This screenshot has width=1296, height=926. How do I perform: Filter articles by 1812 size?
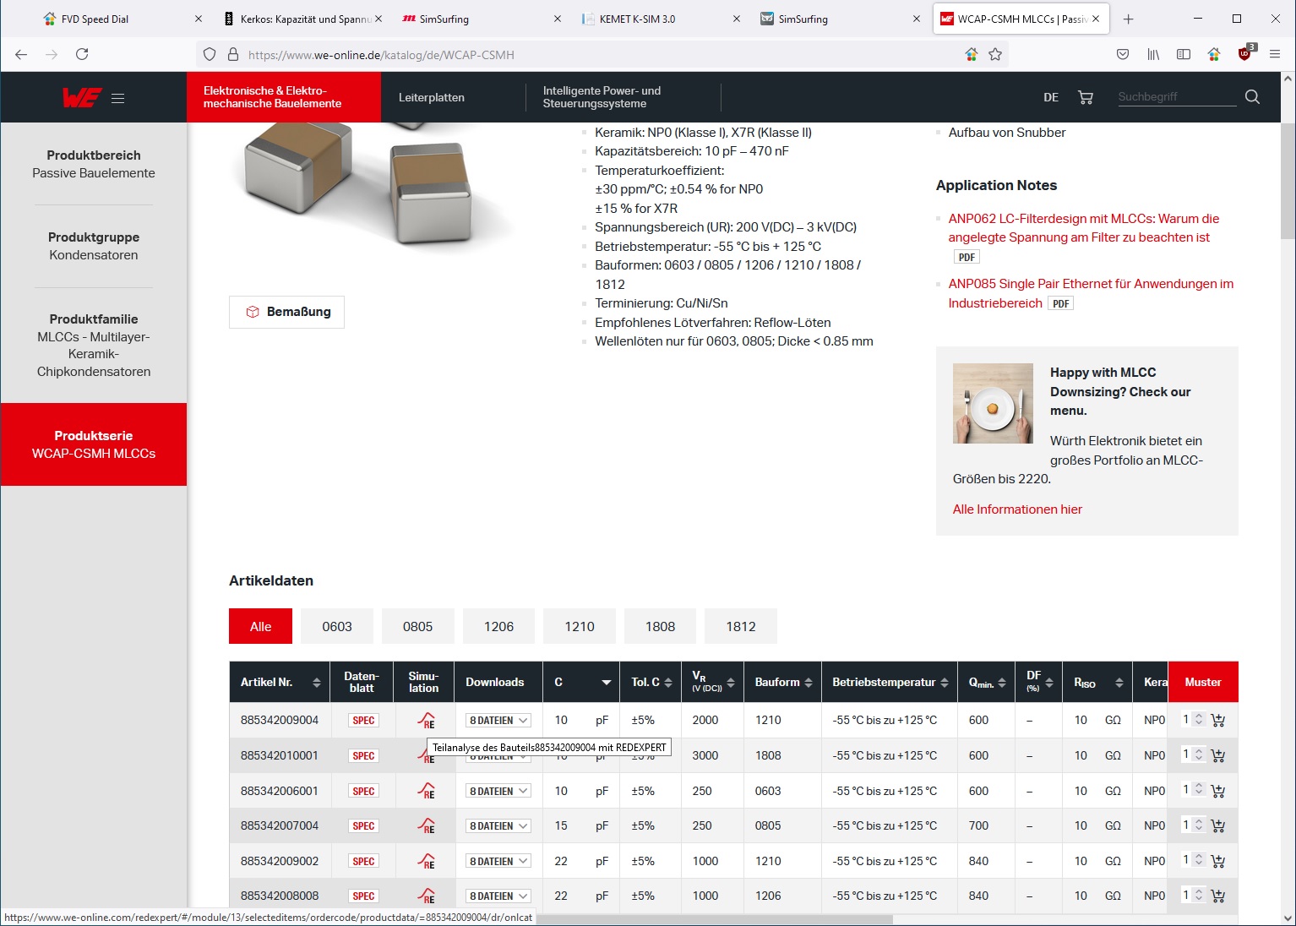tap(741, 626)
